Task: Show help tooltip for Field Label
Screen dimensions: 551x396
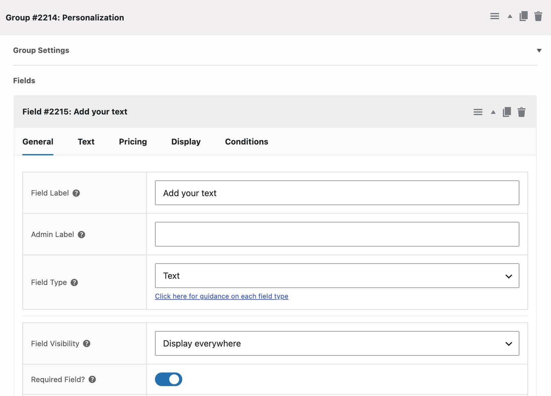Action: [x=76, y=193]
